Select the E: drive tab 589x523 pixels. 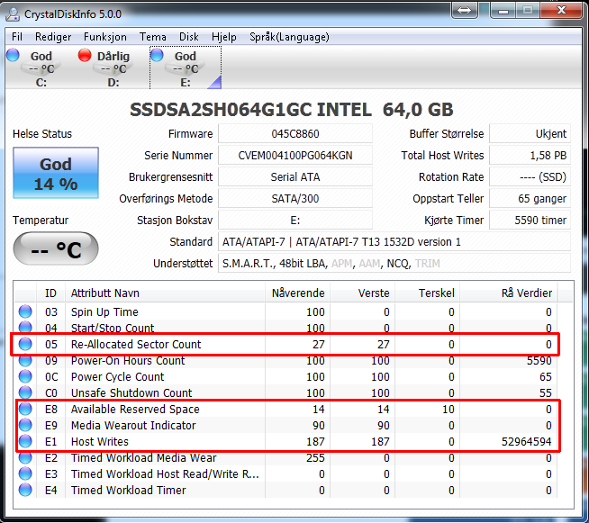[186, 68]
